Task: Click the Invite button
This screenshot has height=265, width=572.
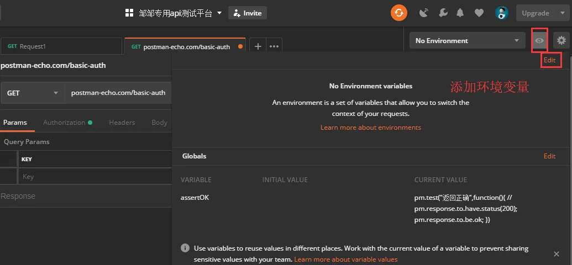Action: [248, 13]
